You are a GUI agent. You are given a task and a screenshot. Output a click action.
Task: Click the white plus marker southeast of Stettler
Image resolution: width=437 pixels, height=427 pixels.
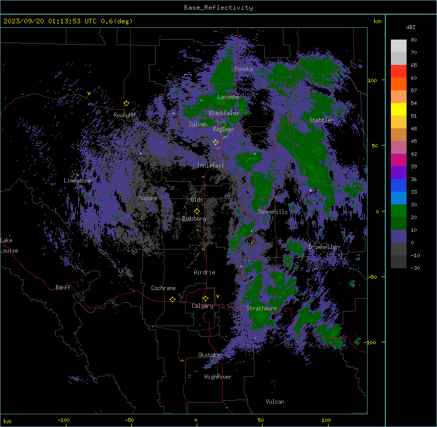[x=310, y=190]
